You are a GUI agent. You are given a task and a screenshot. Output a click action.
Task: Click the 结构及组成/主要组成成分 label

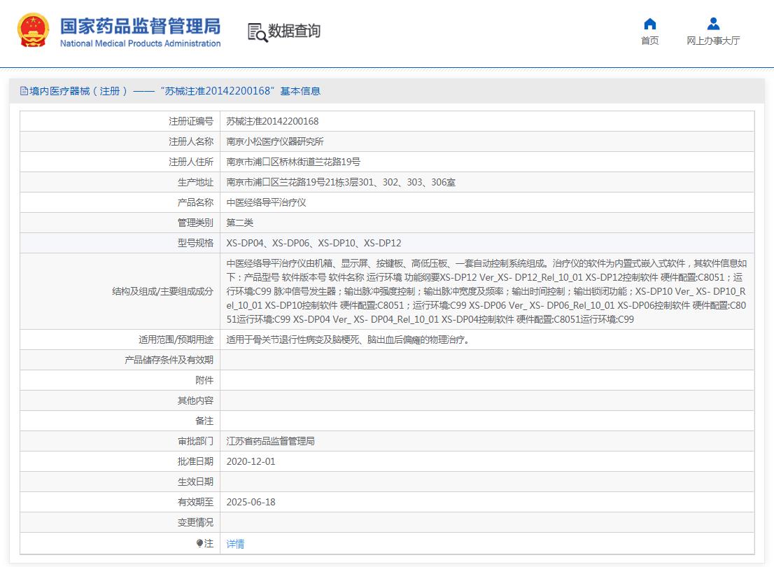(x=162, y=291)
